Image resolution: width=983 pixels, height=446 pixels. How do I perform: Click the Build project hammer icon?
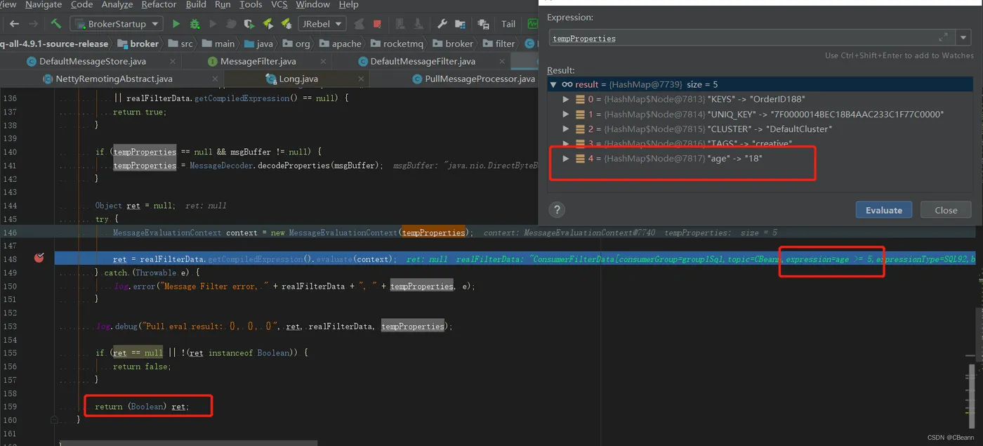click(56, 24)
